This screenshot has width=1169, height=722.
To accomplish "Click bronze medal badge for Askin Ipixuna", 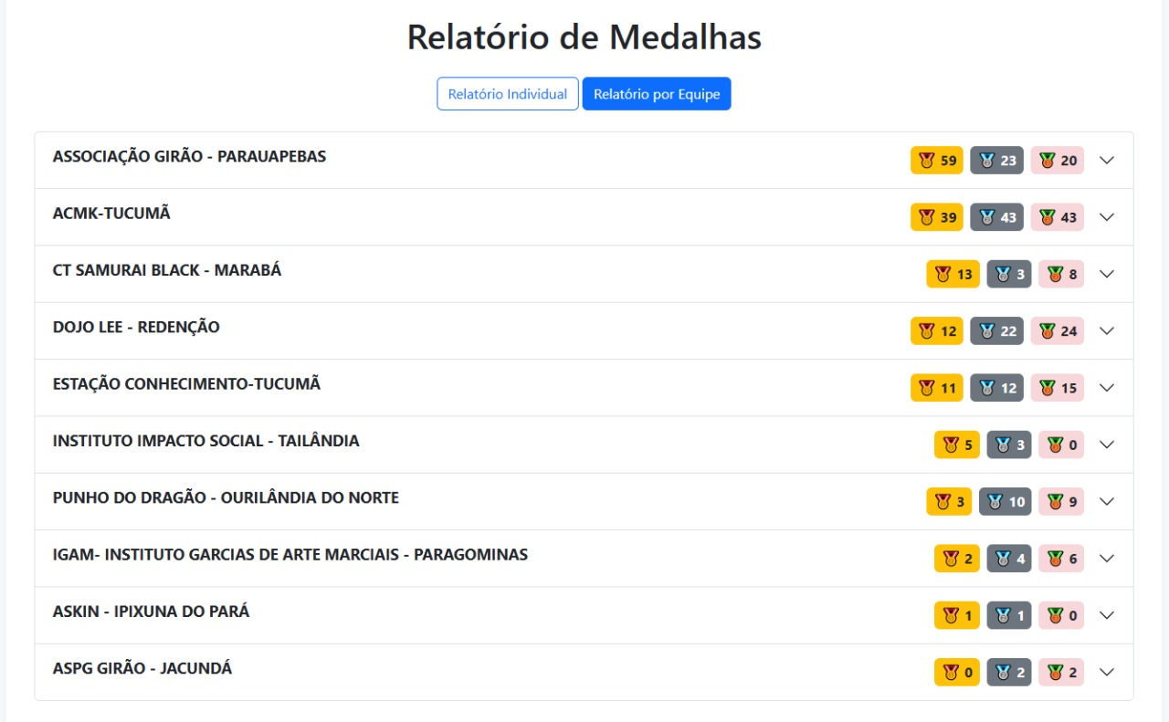I will tap(1060, 615).
